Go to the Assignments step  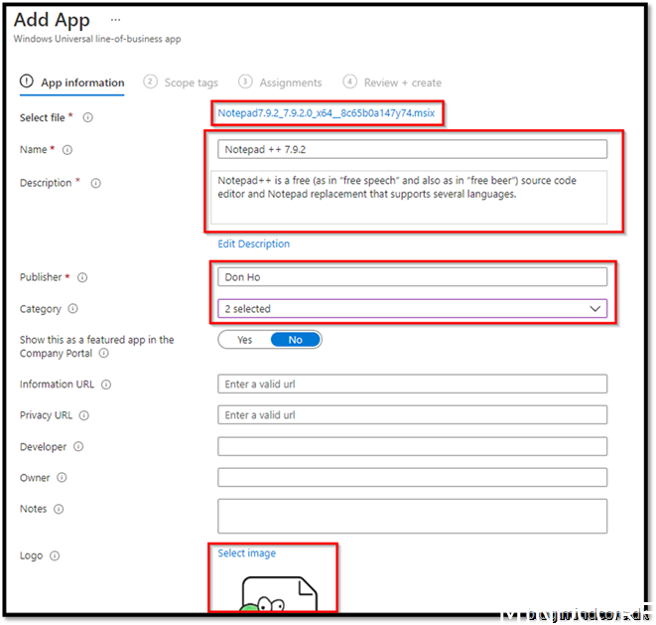[290, 82]
